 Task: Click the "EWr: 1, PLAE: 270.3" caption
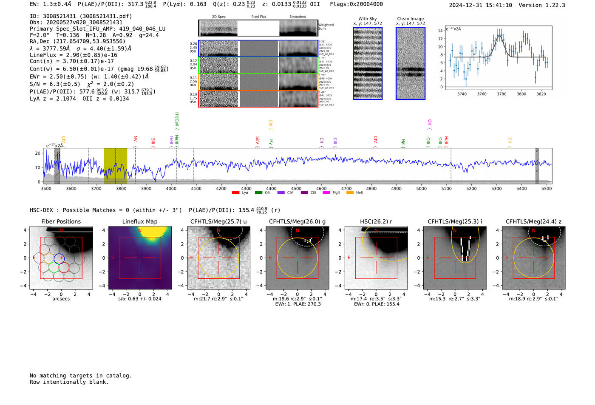click(x=298, y=304)
